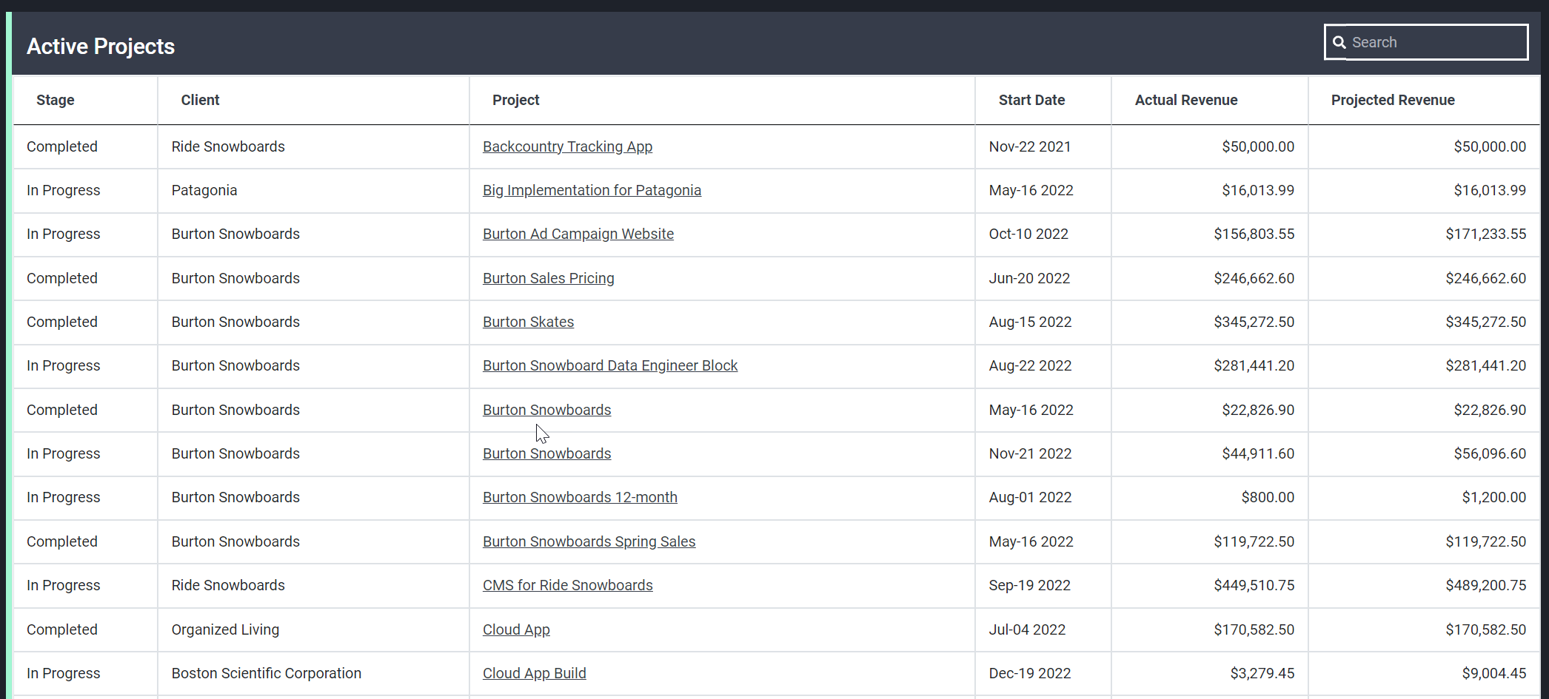The width and height of the screenshot is (1549, 699).
Task: Sort by the Project column header
Action: 515,100
